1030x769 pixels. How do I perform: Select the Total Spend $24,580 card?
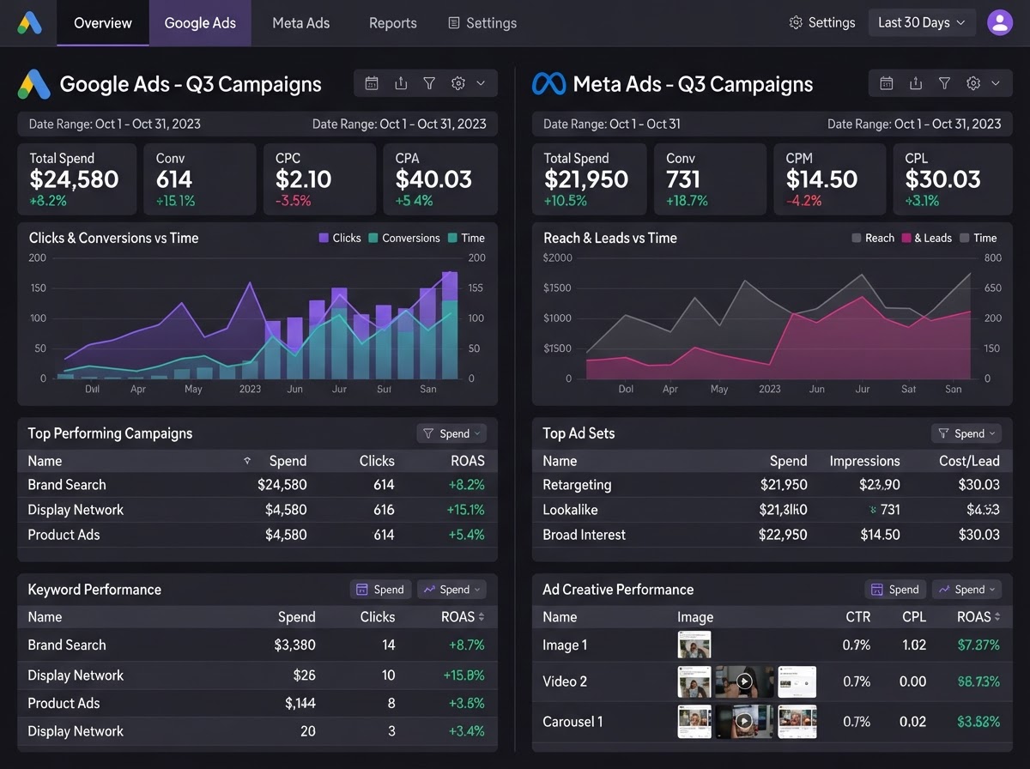[x=77, y=179]
